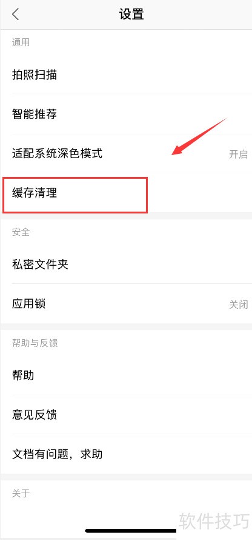Click the red arrow annotation
Image resolution: width=252 pixels, height=540 pixels.
199,136
